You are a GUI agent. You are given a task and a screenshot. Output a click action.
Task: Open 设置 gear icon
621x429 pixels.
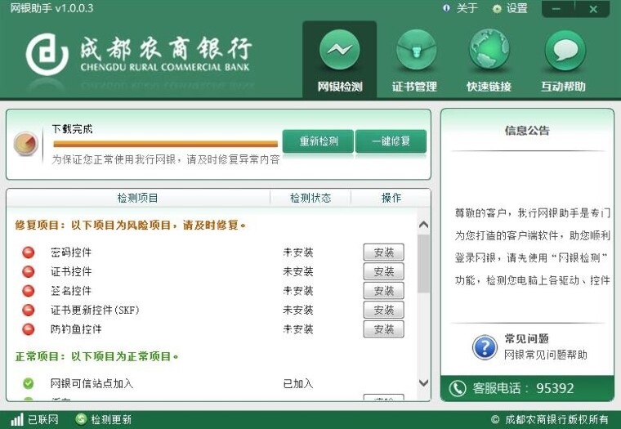click(x=497, y=8)
